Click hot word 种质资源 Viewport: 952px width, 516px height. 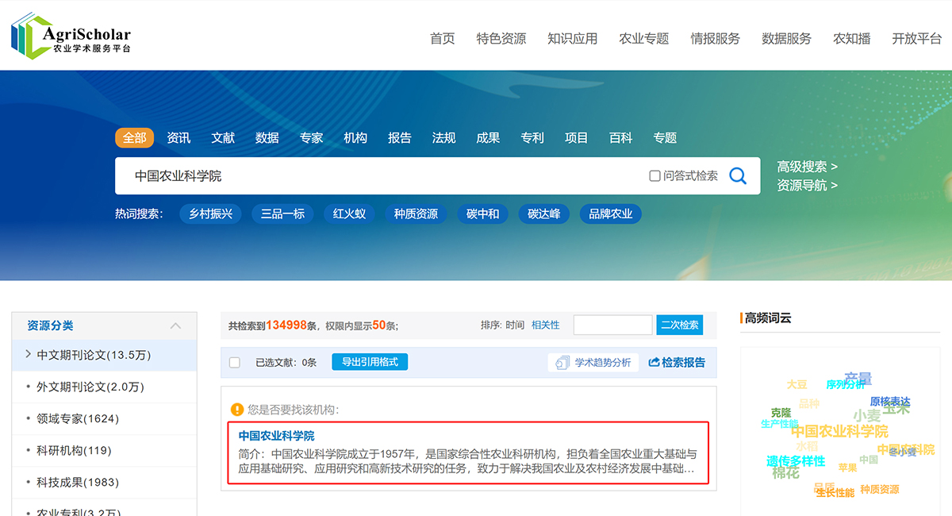tap(416, 214)
